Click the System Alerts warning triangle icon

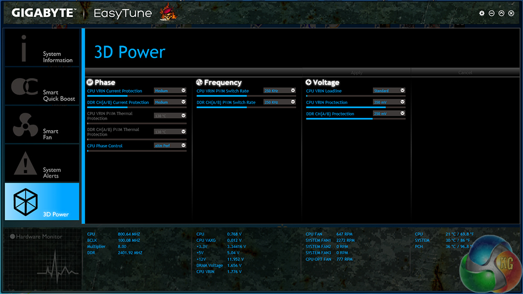(x=26, y=163)
